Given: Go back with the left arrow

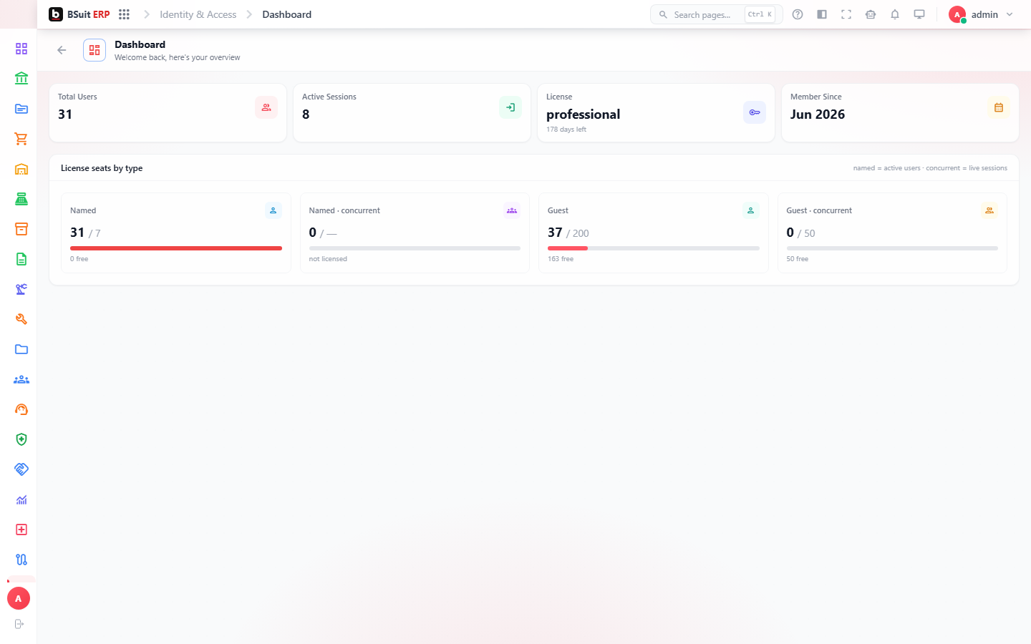Looking at the screenshot, I should click(x=62, y=50).
